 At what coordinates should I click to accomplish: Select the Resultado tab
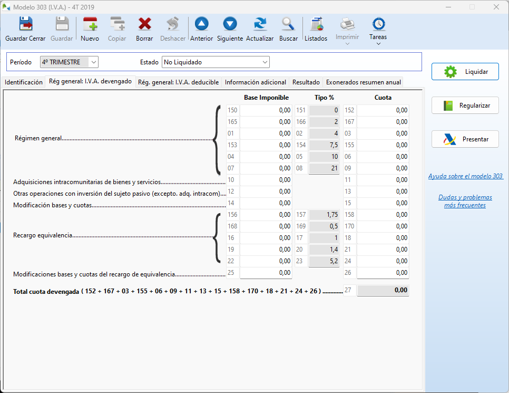point(306,82)
